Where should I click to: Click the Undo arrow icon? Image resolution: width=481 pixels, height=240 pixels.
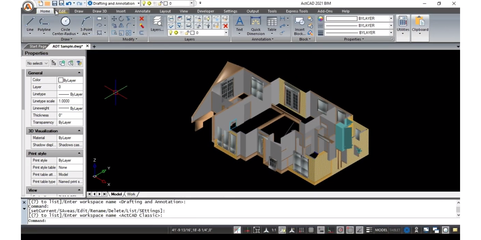click(x=68, y=3)
